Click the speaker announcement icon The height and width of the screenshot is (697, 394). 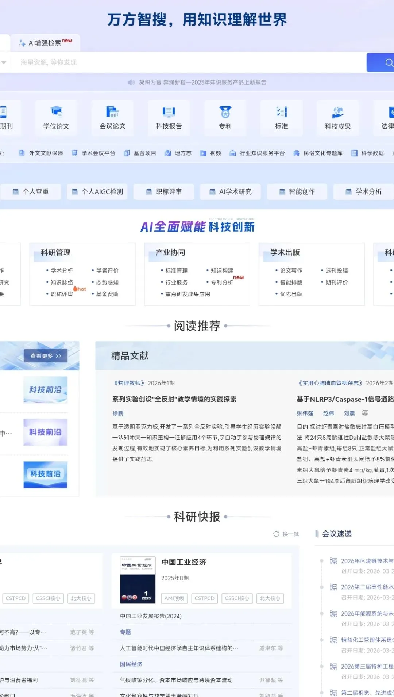(x=131, y=83)
